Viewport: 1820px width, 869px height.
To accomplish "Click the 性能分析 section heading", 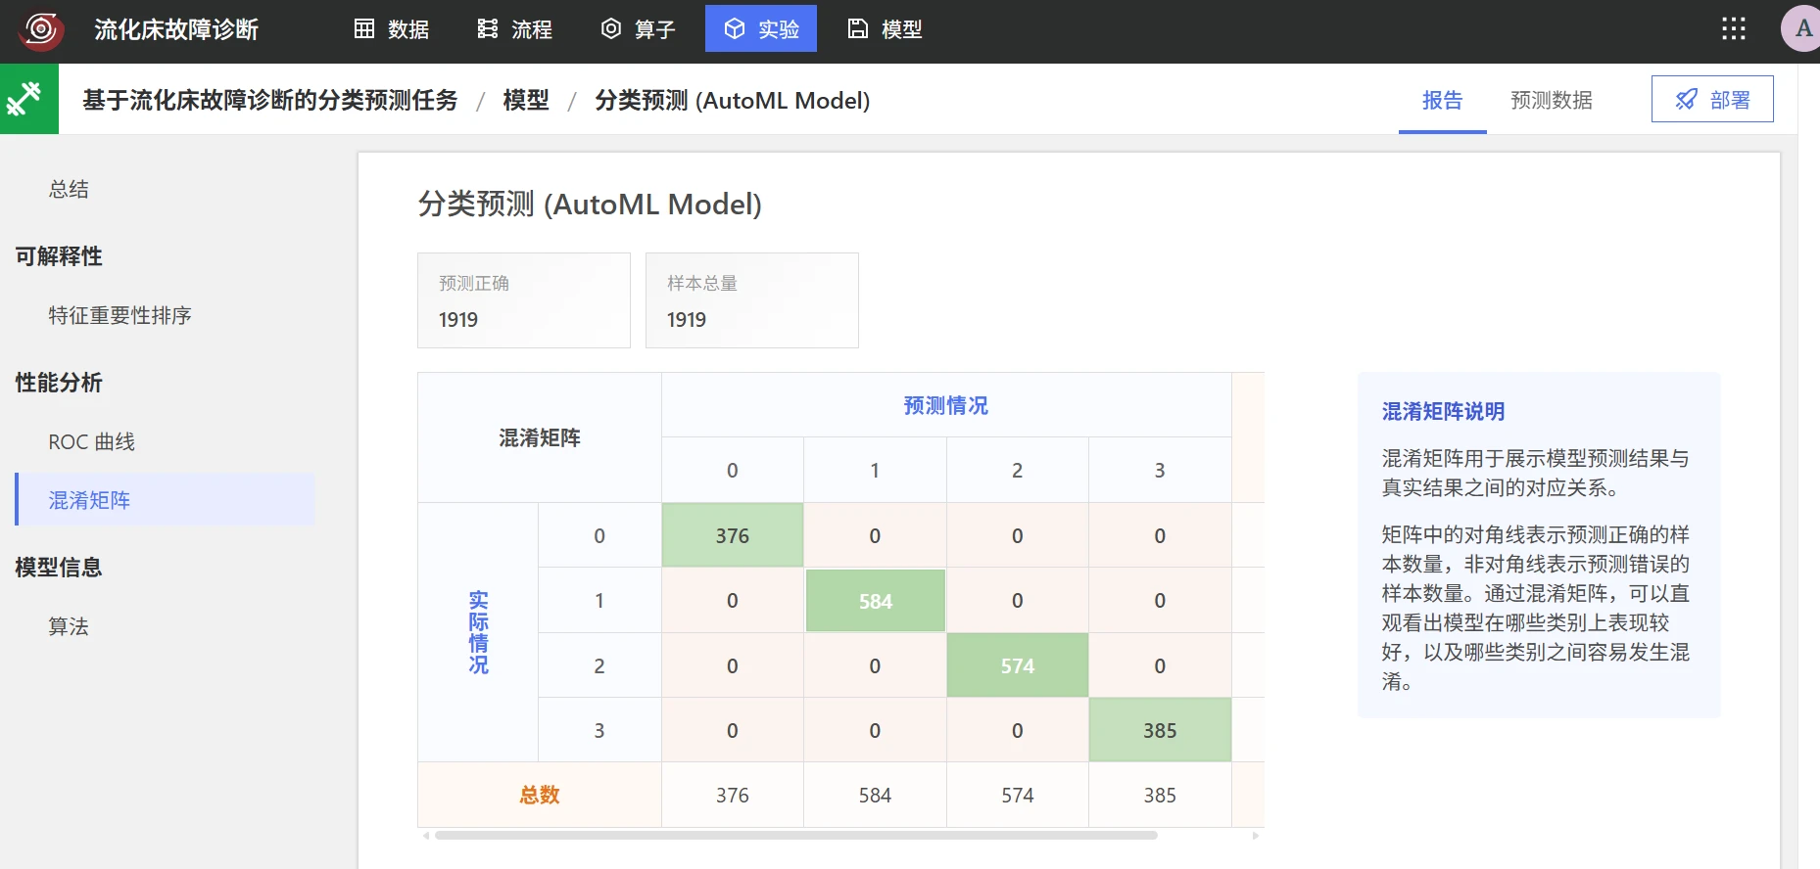I will pyautogui.click(x=59, y=383).
